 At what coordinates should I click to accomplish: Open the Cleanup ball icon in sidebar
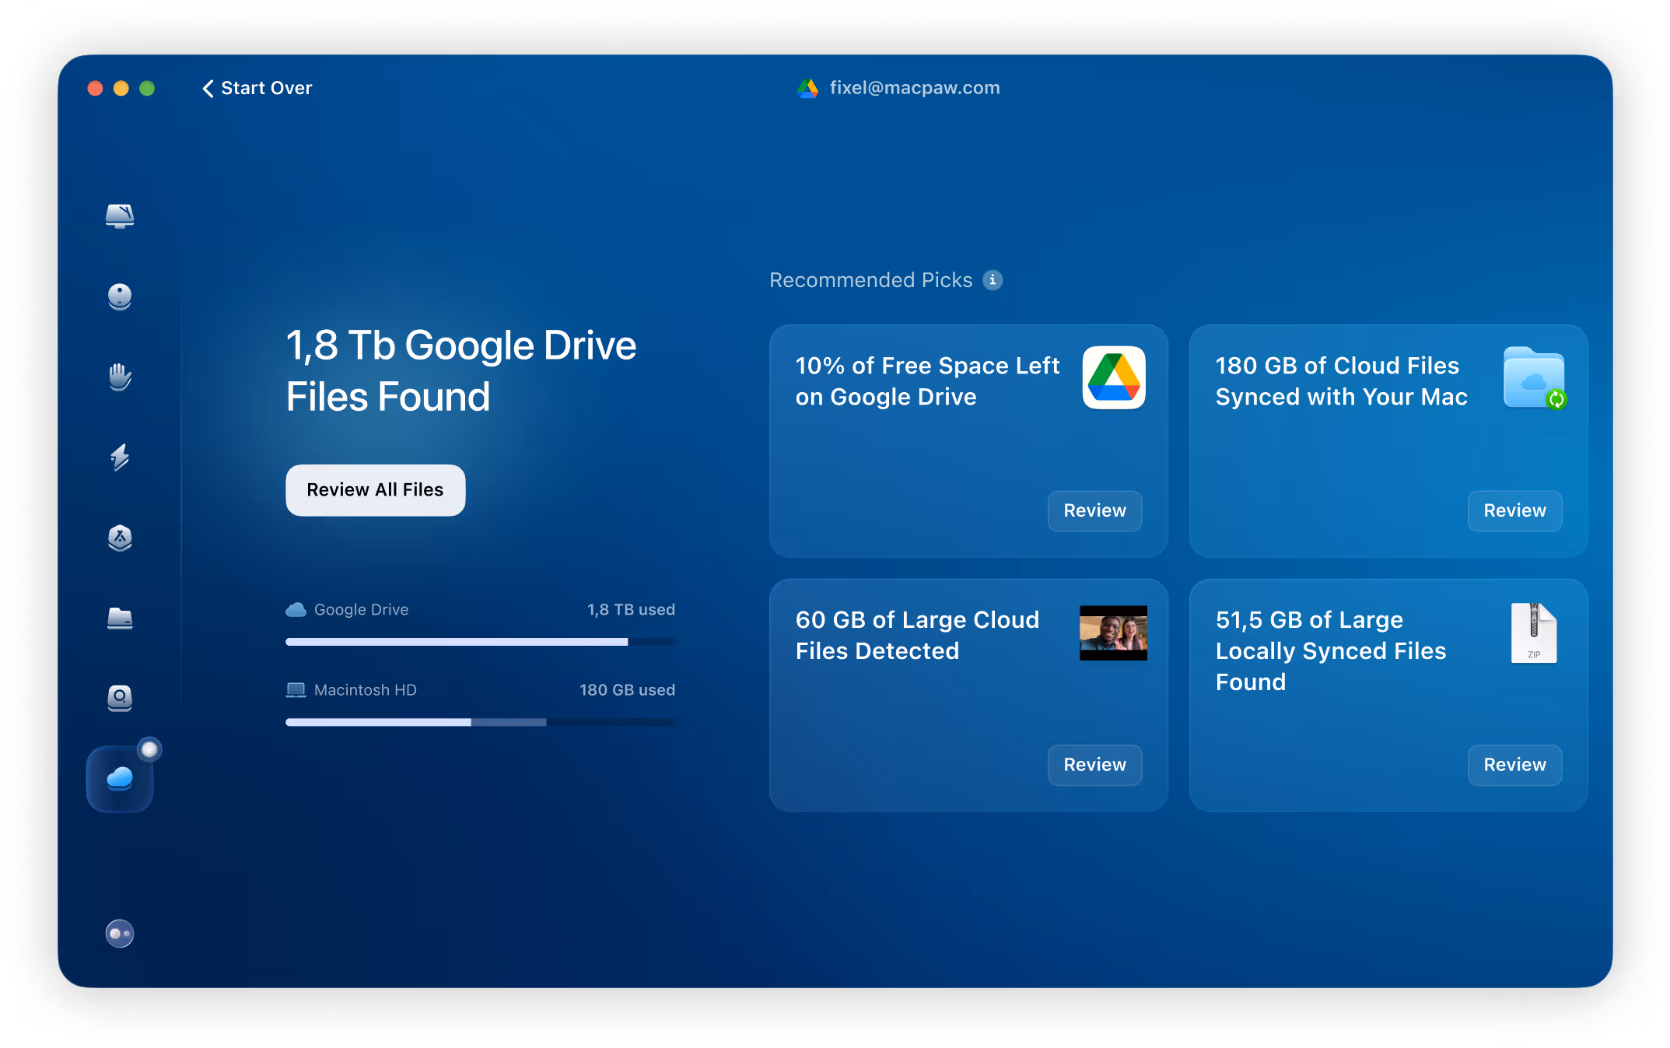120,296
